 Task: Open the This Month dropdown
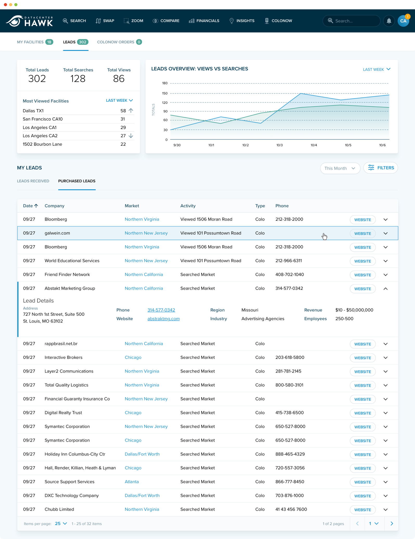340,168
